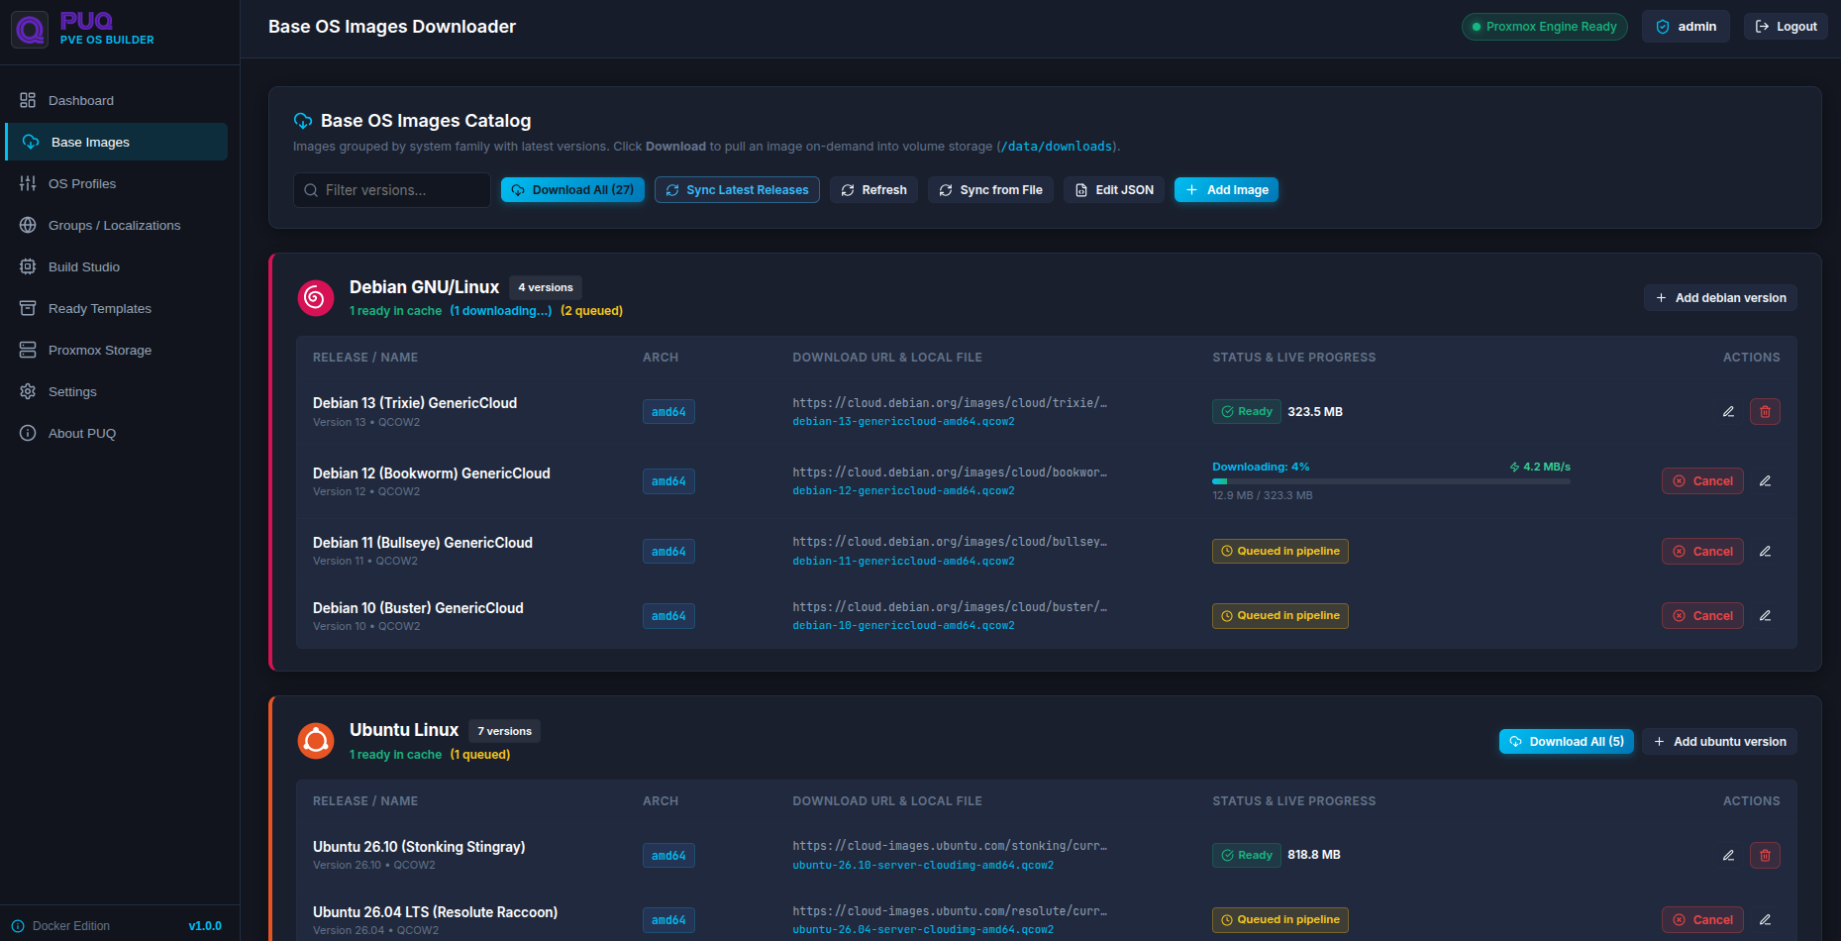Click the PUQ logo icon
The image size is (1841, 941).
click(x=30, y=30)
